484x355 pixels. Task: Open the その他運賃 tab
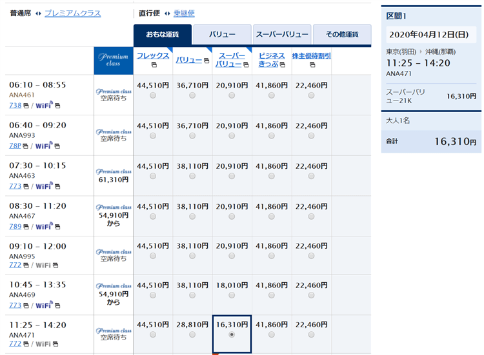point(342,35)
